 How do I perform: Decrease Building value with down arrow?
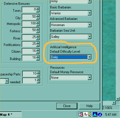(x=38, y=59)
